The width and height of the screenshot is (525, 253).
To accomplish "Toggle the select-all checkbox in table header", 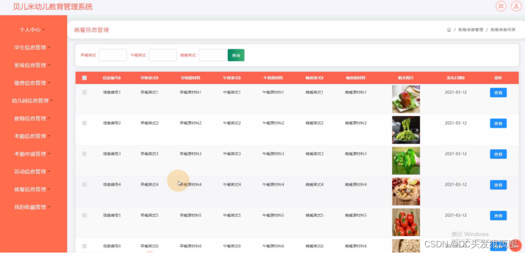I will [84, 78].
